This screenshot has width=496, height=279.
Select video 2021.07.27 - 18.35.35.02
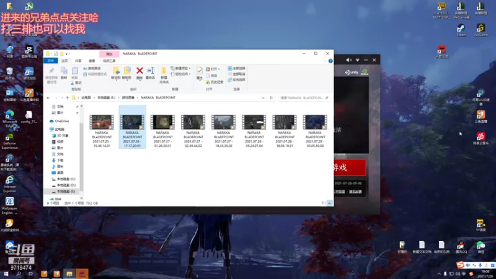(x=224, y=131)
